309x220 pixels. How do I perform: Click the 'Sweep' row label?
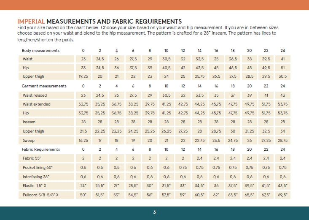point(29,140)
